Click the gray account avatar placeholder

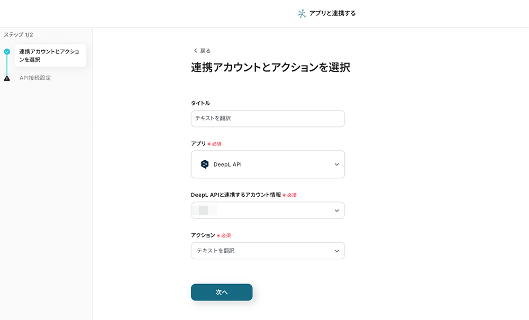click(204, 211)
